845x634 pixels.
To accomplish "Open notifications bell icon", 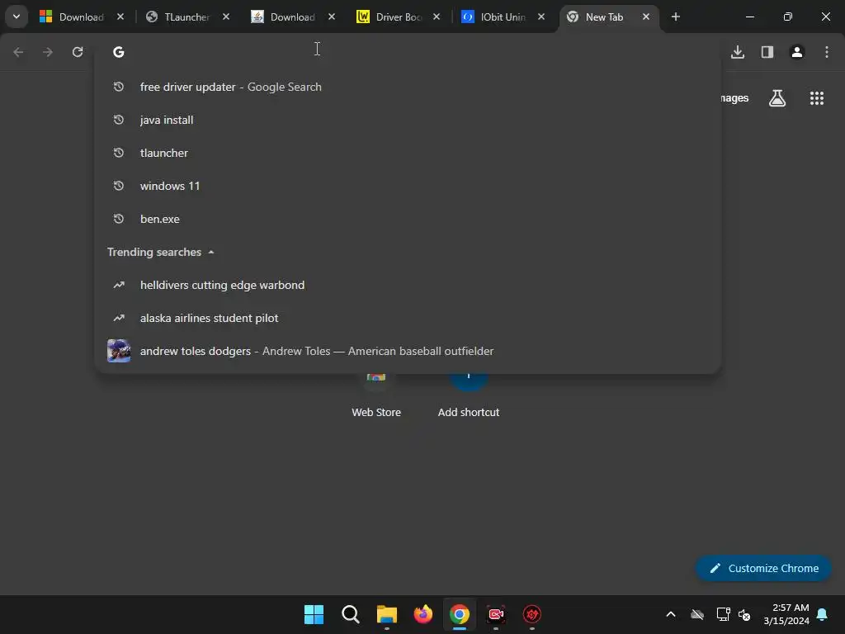I will pos(823,614).
